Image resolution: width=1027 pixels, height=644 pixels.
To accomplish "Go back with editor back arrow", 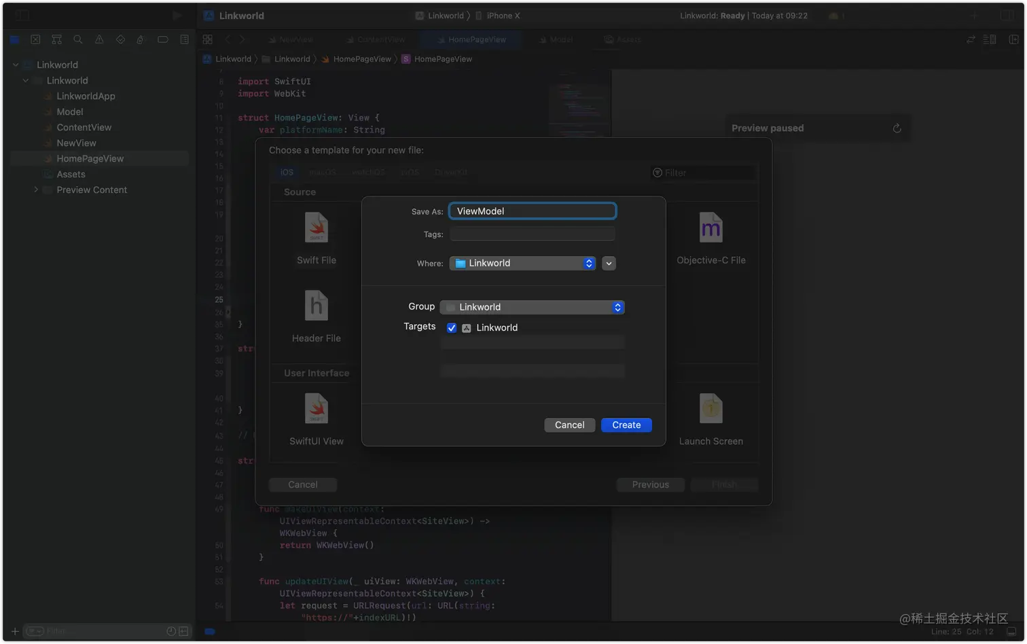I will [228, 39].
